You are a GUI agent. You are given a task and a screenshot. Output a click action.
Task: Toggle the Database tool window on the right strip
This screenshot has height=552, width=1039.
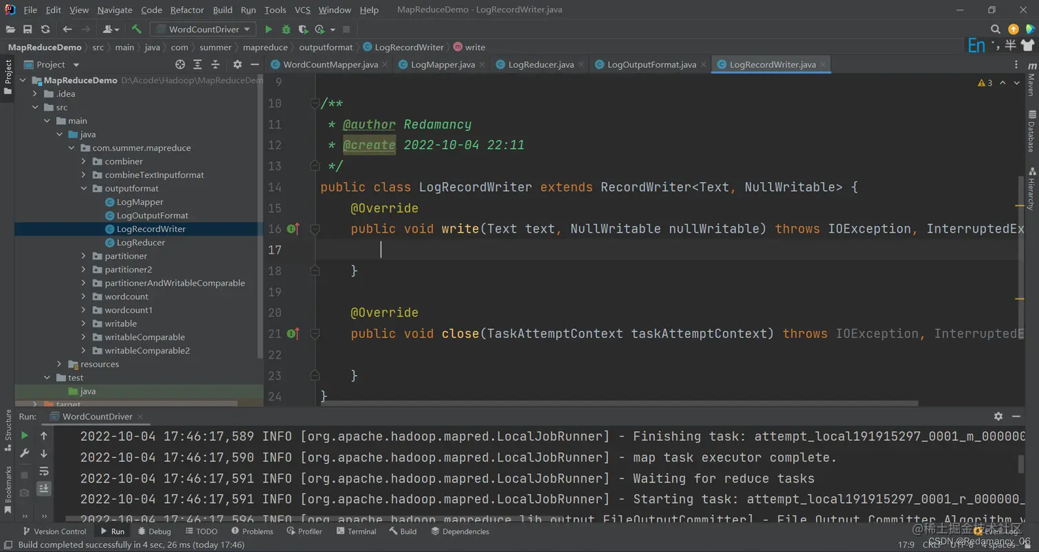[x=1031, y=131]
